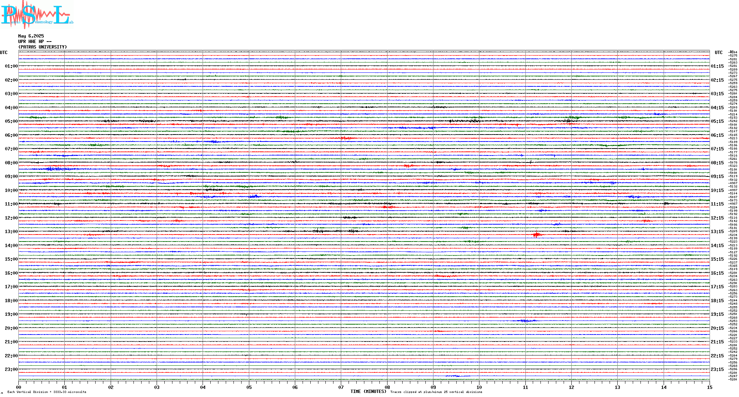Select the 04:00 row label
Screen dimensions: 739x397
11,108
